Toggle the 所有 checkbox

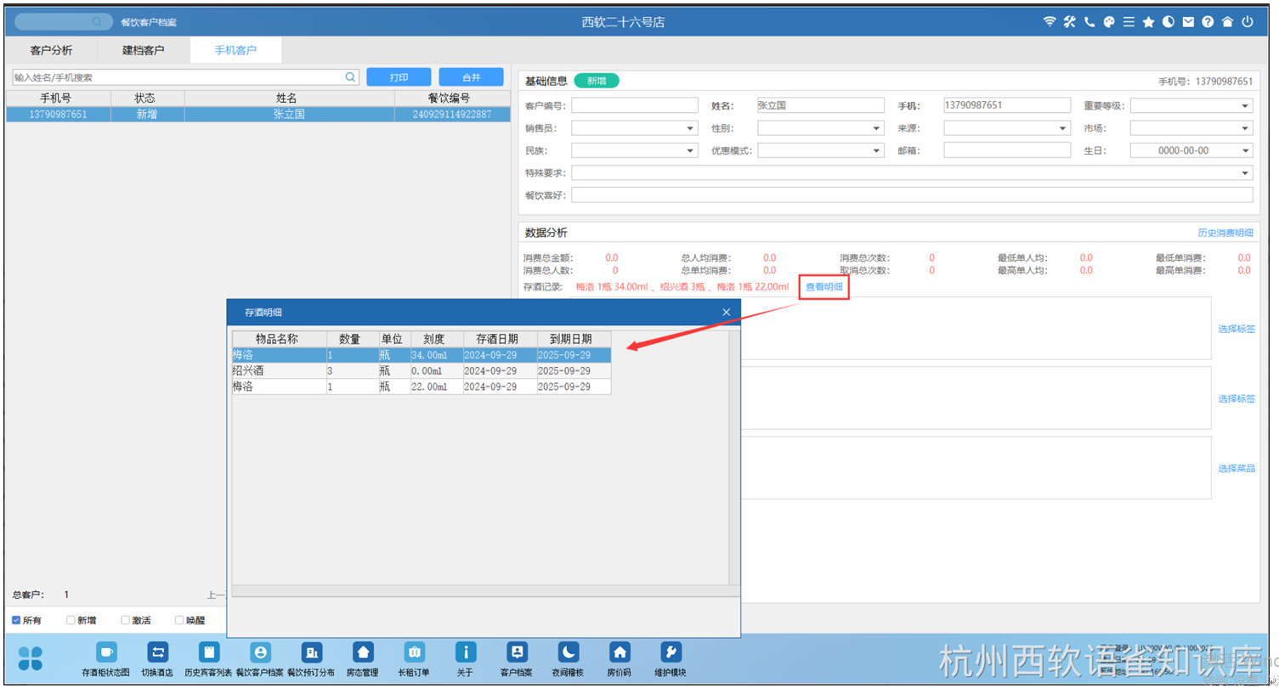(x=16, y=620)
